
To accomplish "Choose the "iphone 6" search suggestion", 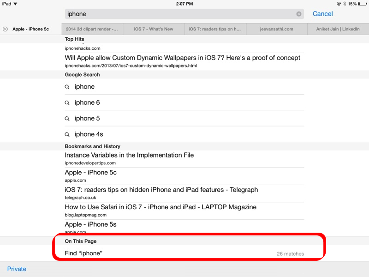I will coord(184,102).
